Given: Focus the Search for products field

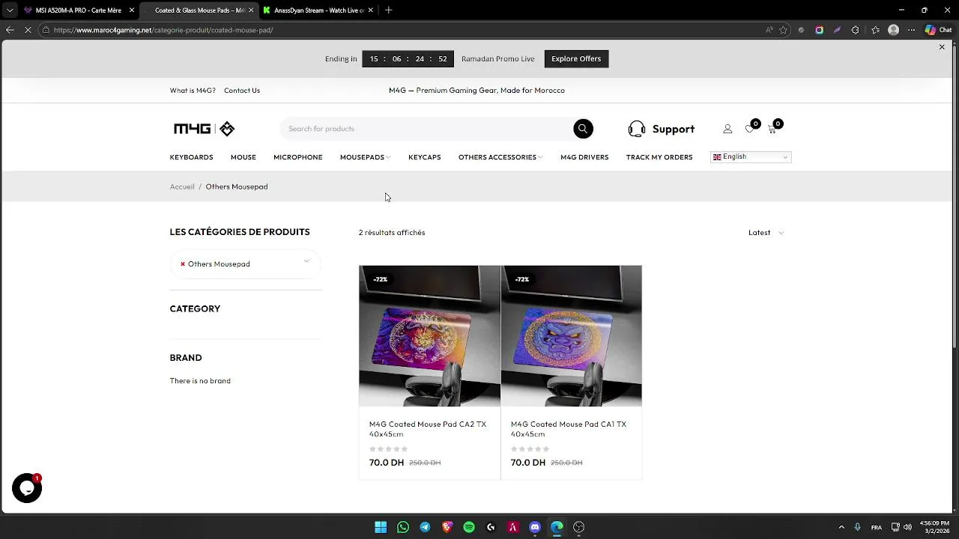Looking at the screenshot, I should click(427, 129).
